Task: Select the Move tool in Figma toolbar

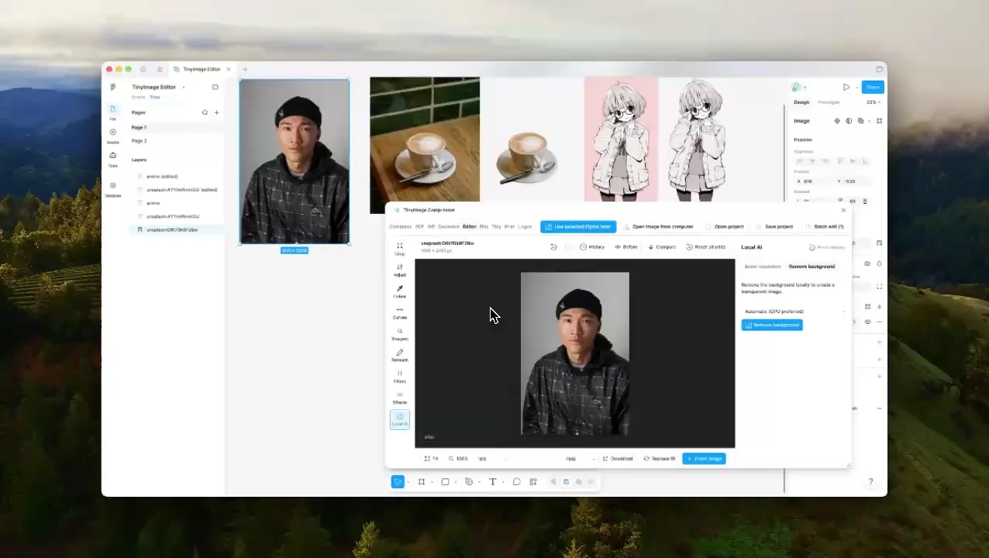Action: 398,482
